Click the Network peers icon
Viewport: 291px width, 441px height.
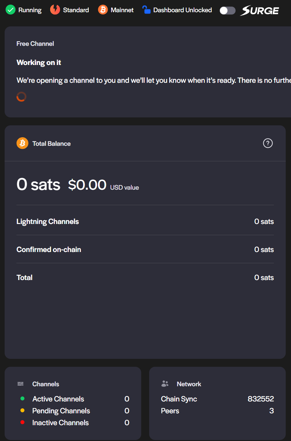165,384
